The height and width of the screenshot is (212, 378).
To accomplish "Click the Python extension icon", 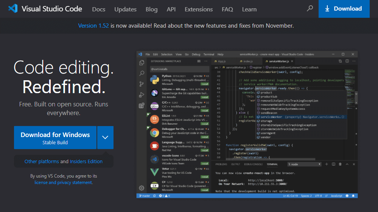I will pos(154,79).
